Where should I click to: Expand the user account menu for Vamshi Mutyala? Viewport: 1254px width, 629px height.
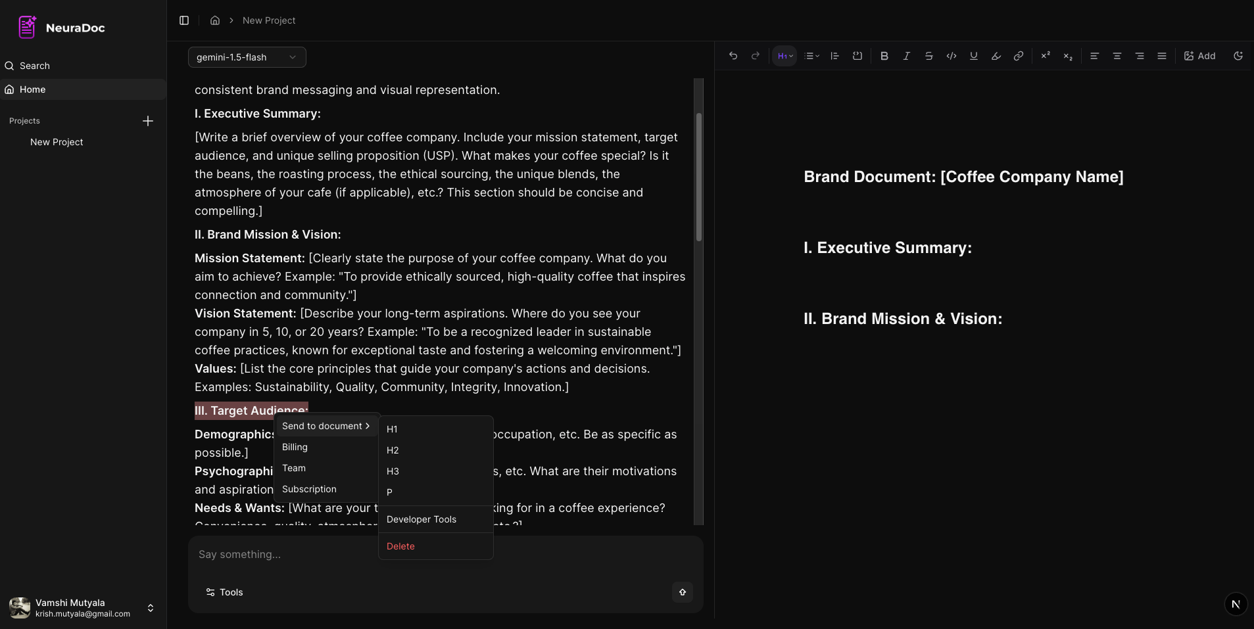(x=151, y=608)
